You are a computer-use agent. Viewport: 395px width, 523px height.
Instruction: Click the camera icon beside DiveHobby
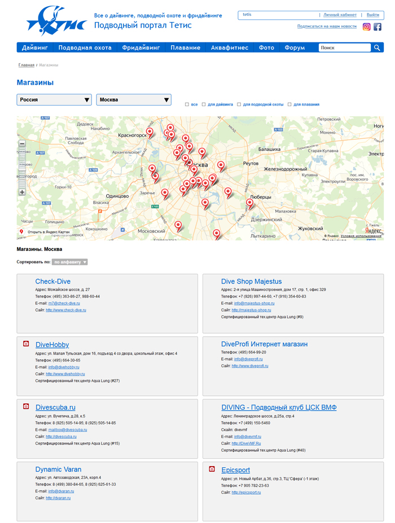click(26, 343)
